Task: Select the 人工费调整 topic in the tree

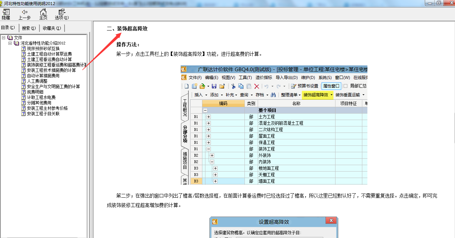Action: (x=37, y=81)
